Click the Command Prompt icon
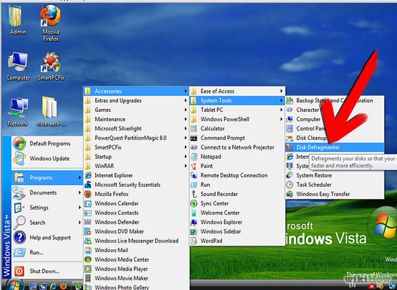Viewport: 397px width, 290px height. (x=194, y=138)
